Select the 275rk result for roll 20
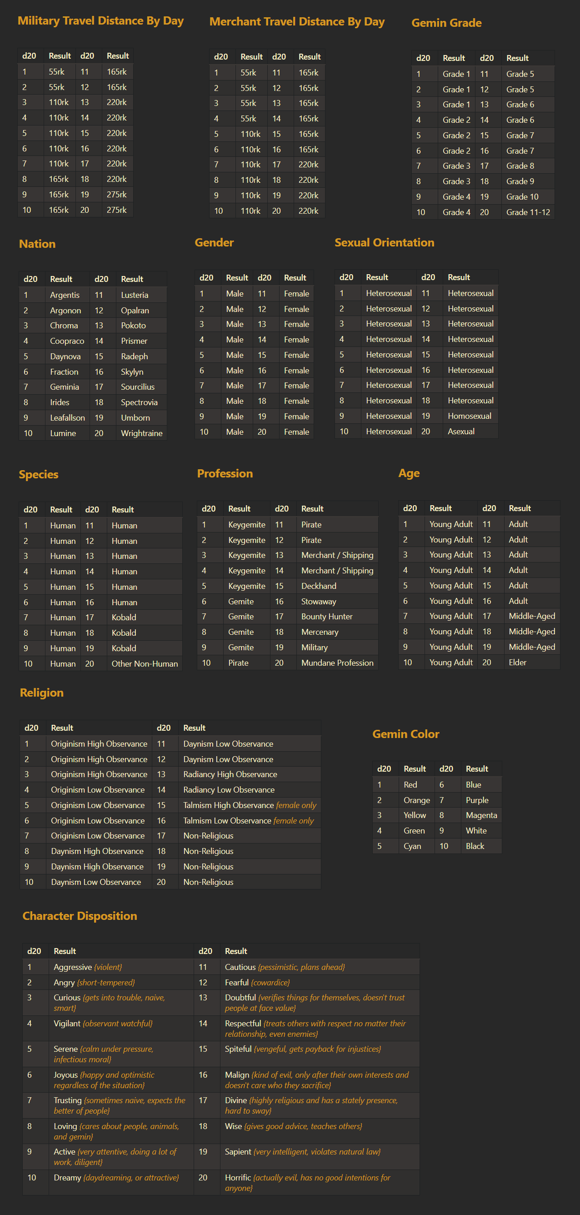Screen dimensions: 580x1215 click(117, 210)
